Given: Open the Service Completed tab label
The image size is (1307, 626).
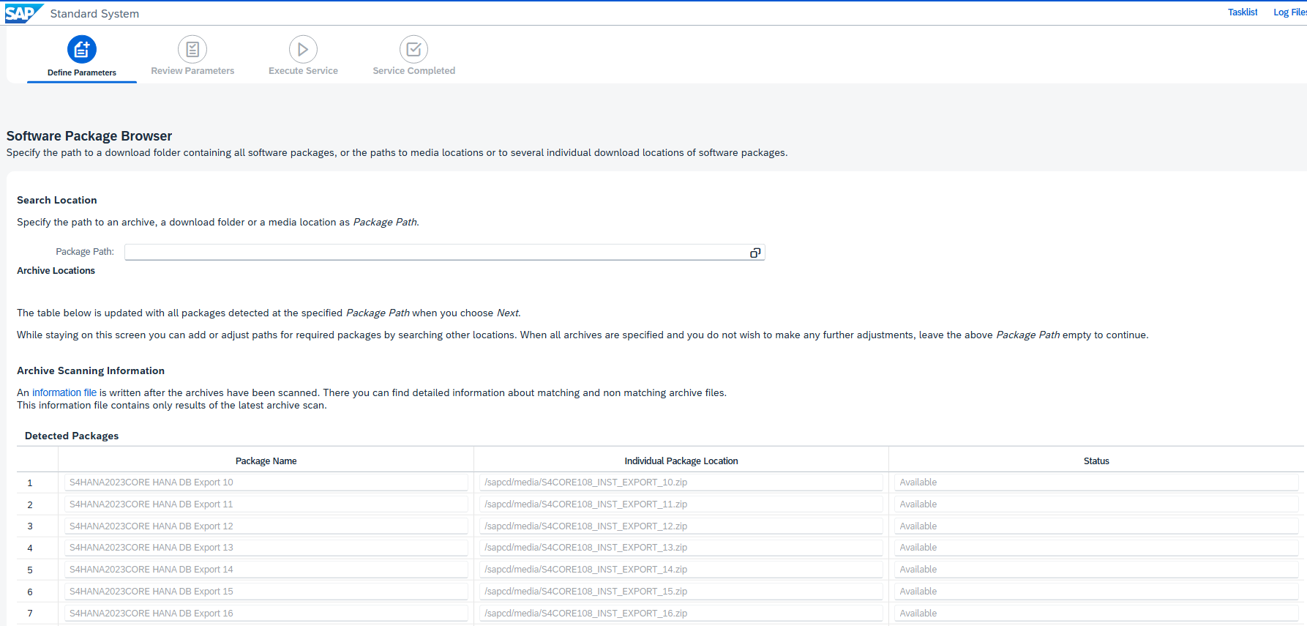Looking at the screenshot, I should pyautogui.click(x=413, y=71).
